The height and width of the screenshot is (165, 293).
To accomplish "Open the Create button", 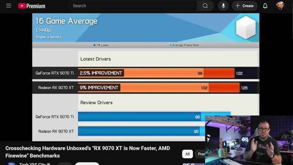I will [244, 6].
